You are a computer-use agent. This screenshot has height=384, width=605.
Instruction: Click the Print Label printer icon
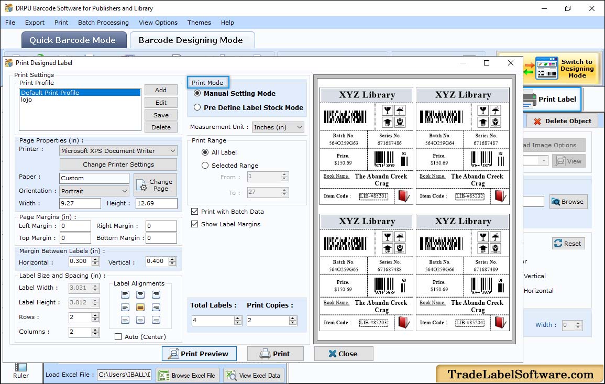coord(530,100)
